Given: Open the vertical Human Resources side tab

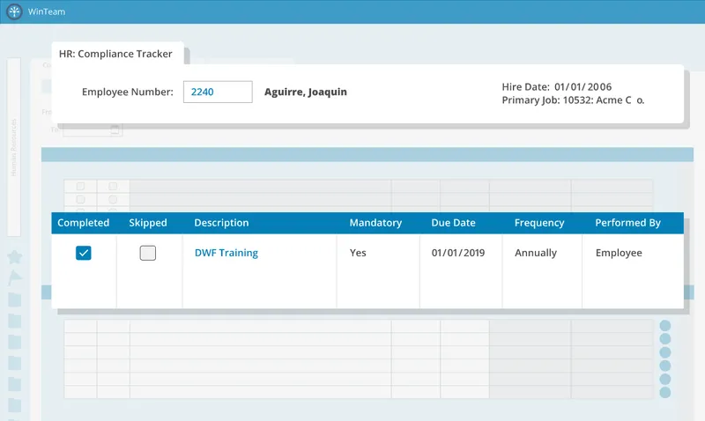Looking at the screenshot, I should tap(13, 147).
